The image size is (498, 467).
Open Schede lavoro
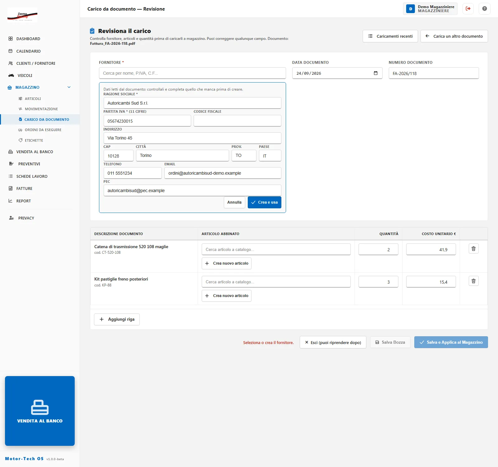32,176
